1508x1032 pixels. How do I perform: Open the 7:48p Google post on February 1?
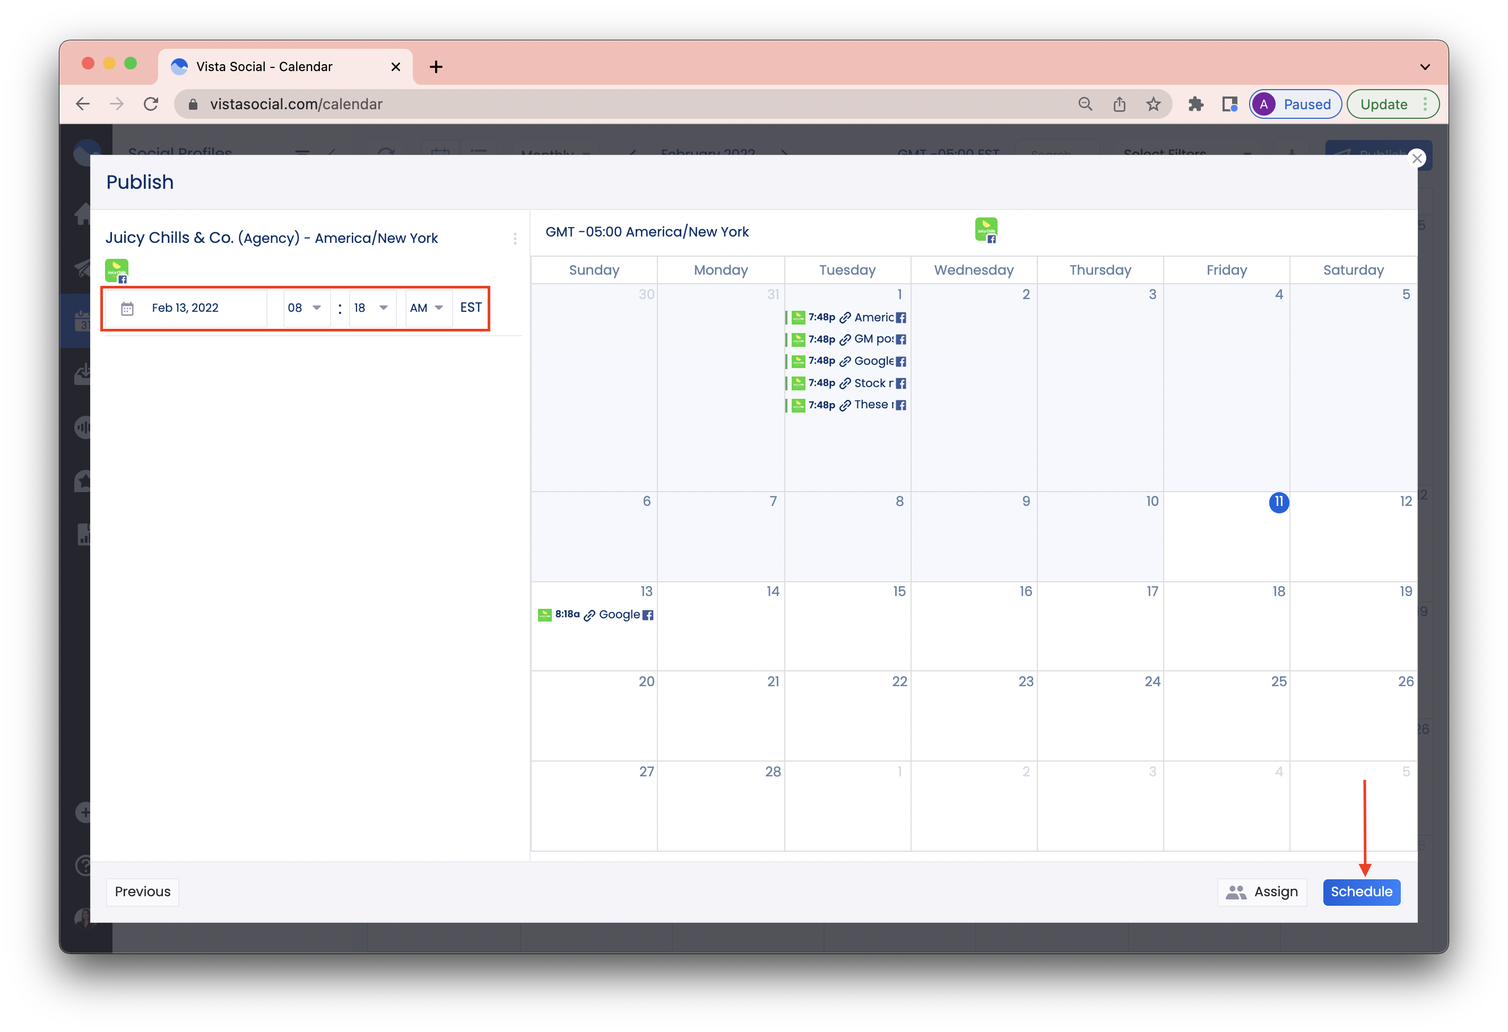point(847,361)
